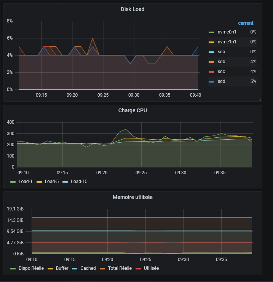
Task: Toggle the Load-5 series in legend
Action: (x=52, y=182)
